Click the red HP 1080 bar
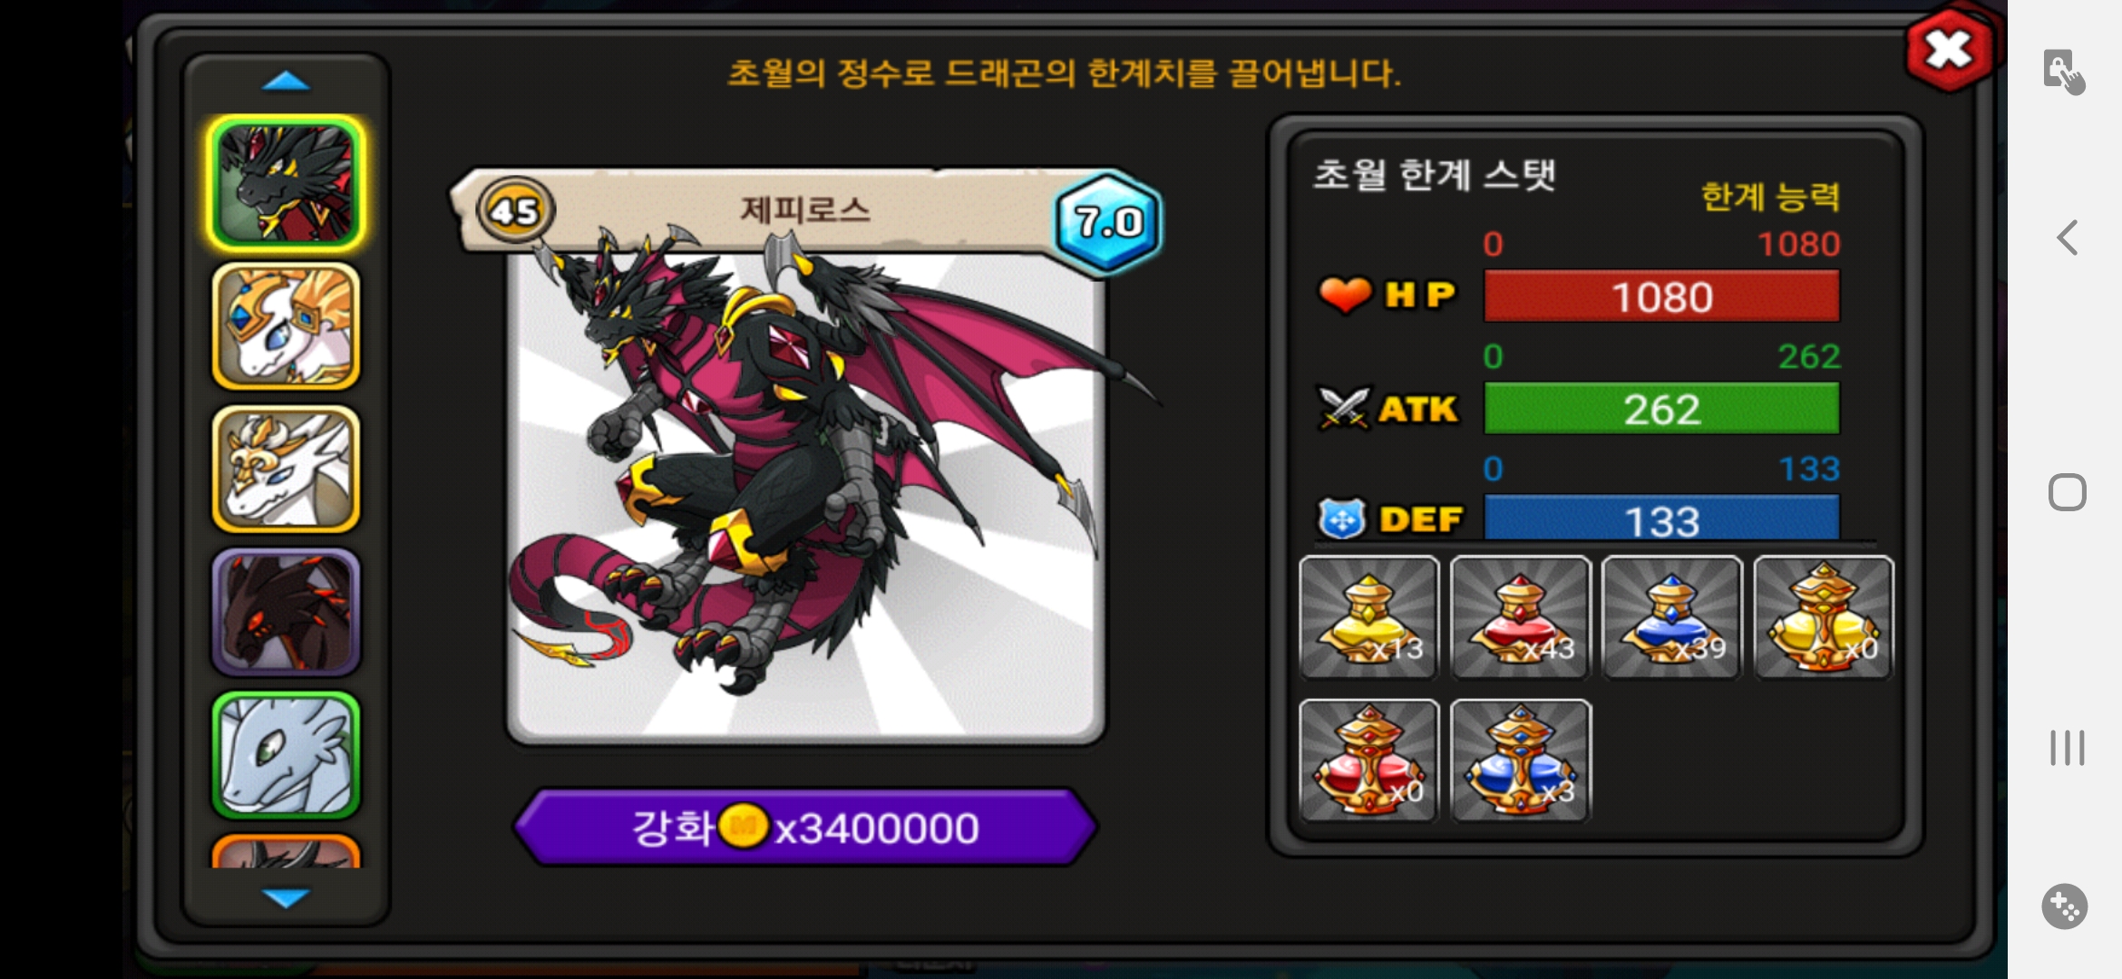2122x979 pixels. pyautogui.click(x=1661, y=296)
